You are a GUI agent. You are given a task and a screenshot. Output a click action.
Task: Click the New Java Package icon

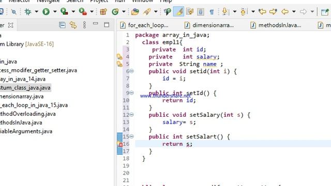pyautogui.click(x=103, y=11)
